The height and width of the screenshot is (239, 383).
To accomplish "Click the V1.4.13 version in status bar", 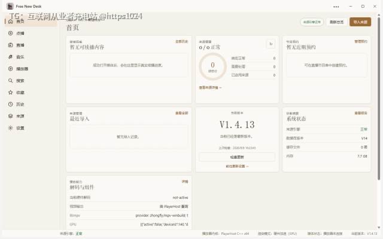I will point(364,234).
